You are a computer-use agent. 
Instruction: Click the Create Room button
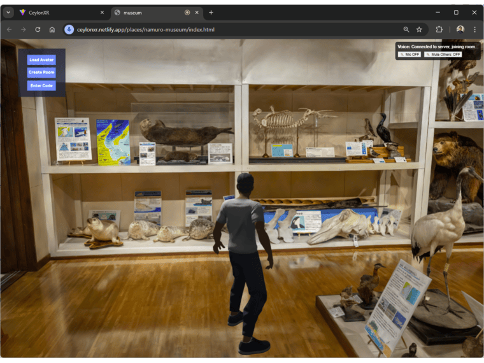tap(41, 73)
